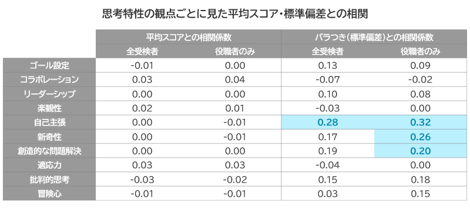Viewport: 470px width, 212px height.
Task: Click the 平均スコアとの相関係数 column header
Action: click(189, 37)
